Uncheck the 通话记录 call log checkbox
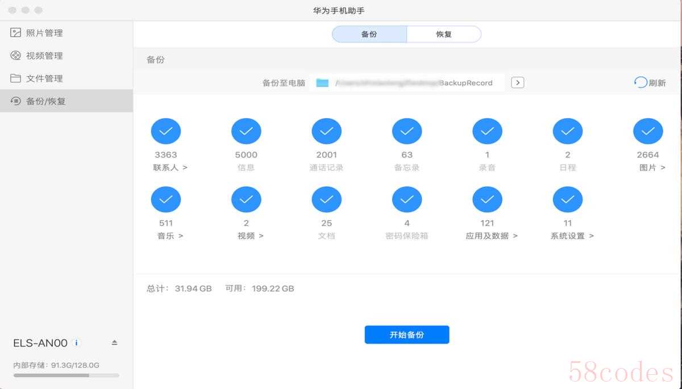682x389 pixels. 326,131
